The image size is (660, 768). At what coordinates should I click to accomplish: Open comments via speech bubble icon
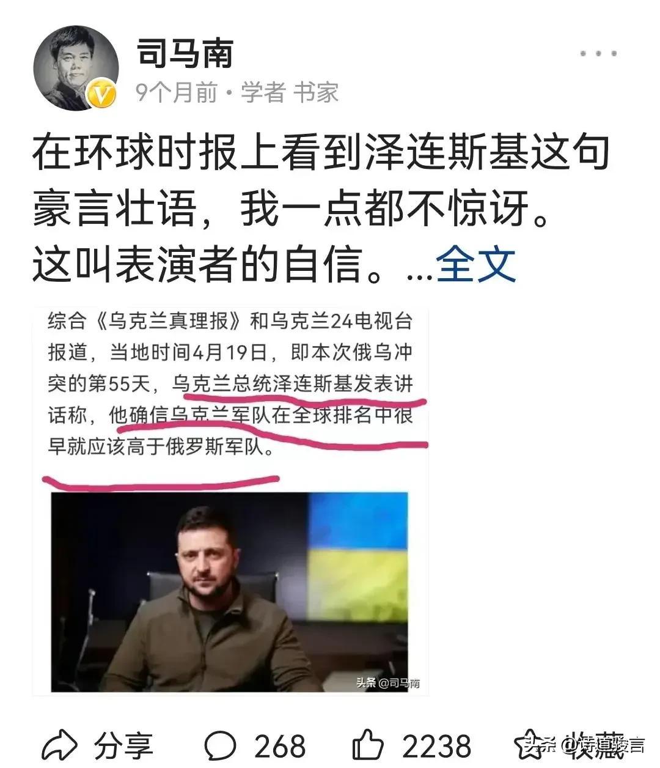[x=220, y=745]
